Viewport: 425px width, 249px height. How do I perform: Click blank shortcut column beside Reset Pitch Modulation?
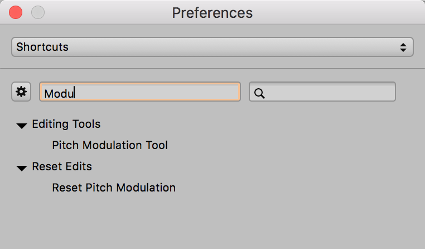323,188
